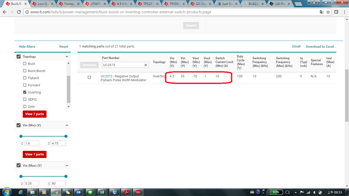
Task: Click the red DO. app in taskbar
Action: 138,192
